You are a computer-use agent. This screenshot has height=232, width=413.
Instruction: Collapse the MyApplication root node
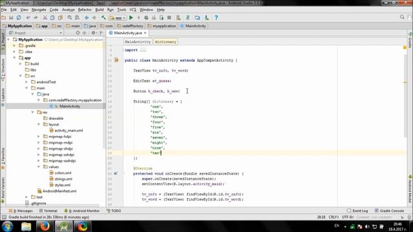coord(8,39)
